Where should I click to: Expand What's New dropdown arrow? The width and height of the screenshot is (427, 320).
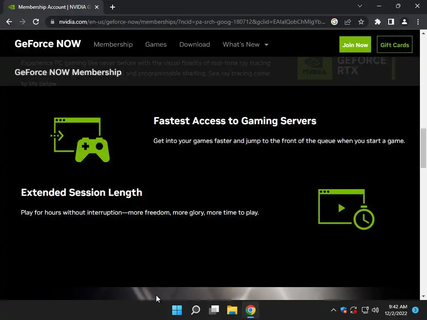pyautogui.click(x=266, y=45)
